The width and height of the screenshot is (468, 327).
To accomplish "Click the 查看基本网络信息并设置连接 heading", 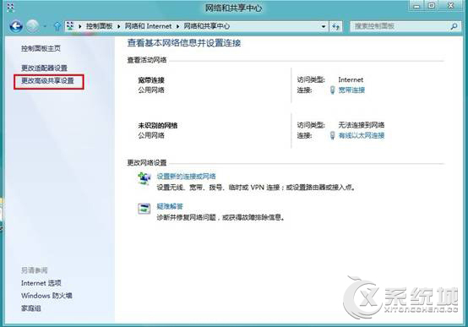I will (184, 43).
